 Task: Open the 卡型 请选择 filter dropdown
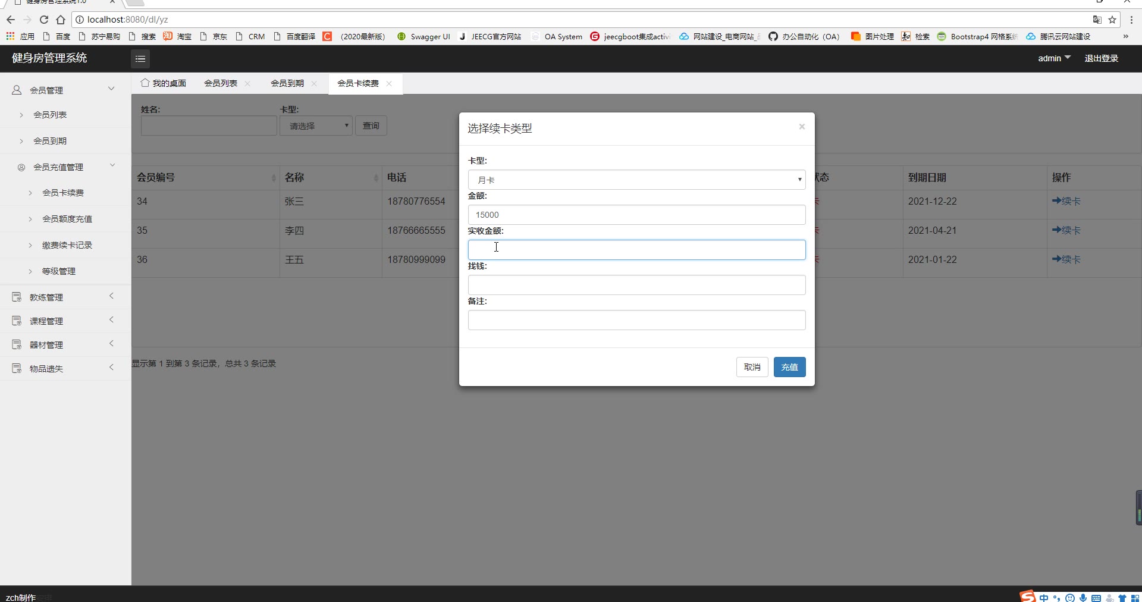(x=316, y=126)
